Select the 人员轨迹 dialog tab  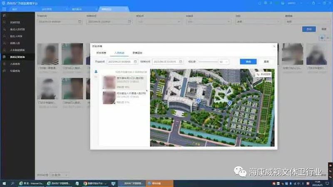119,53
